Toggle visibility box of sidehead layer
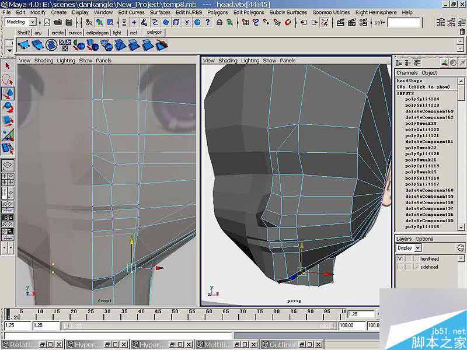467x350 pixels. (x=400, y=267)
